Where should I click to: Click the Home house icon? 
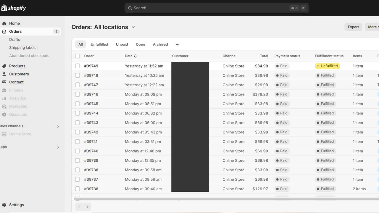(x=4, y=23)
